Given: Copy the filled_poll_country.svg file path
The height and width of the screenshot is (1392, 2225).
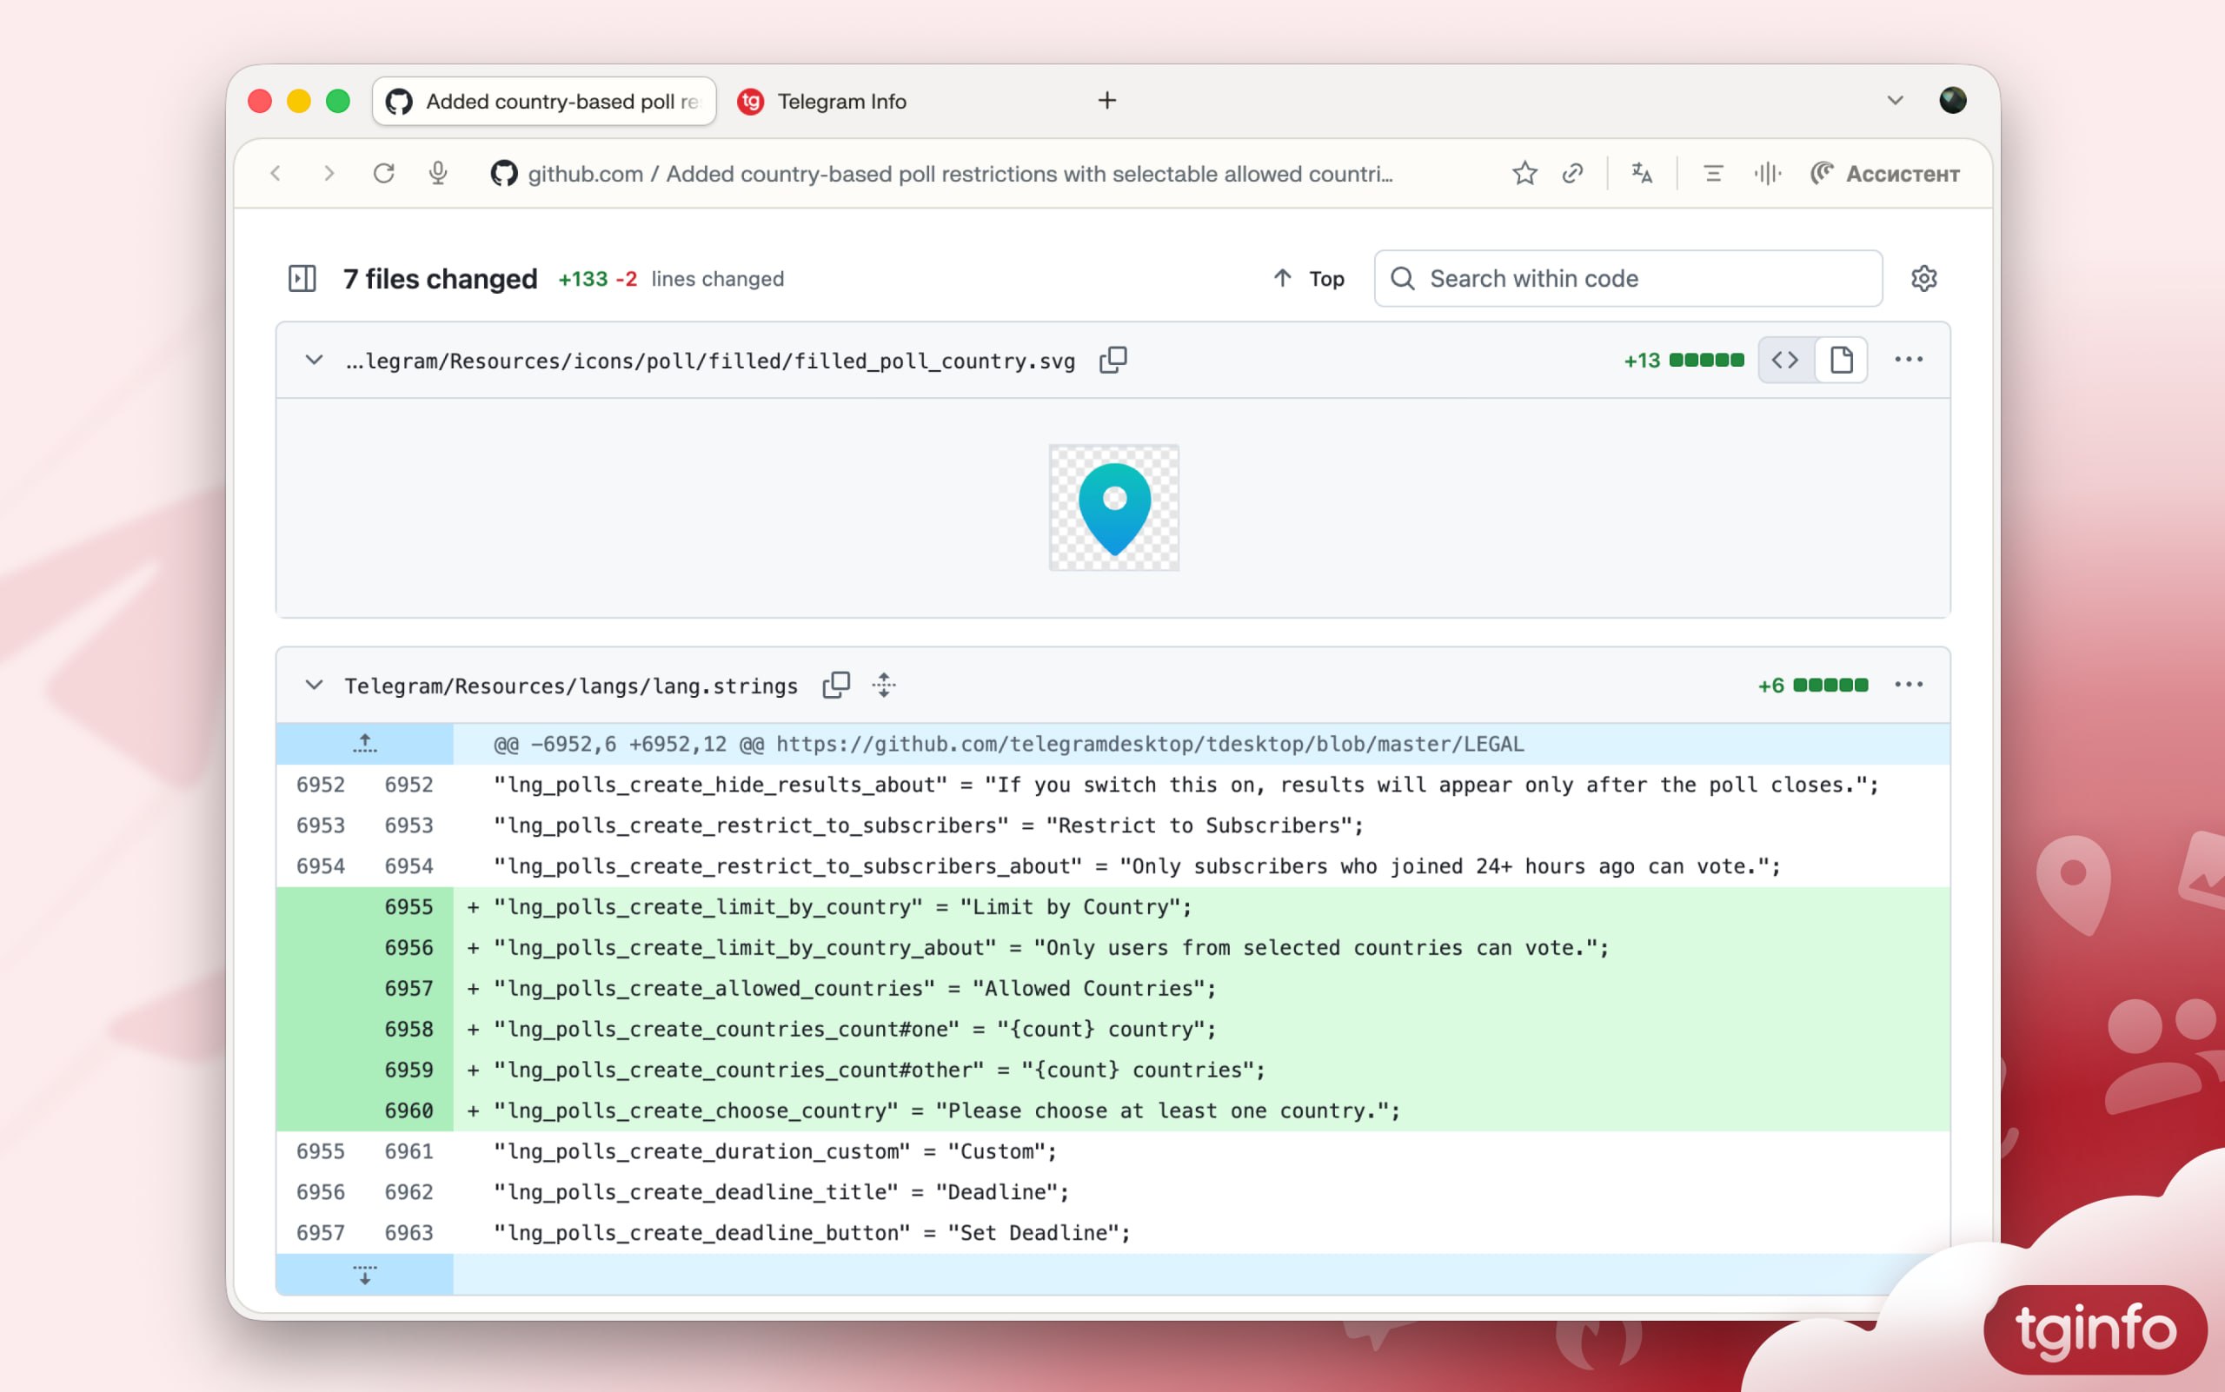Looking at the screenshot, I should coord(1112,360).
